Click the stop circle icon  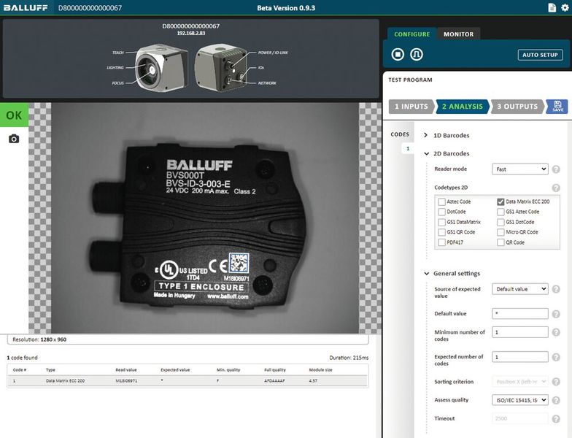(398, 54)
